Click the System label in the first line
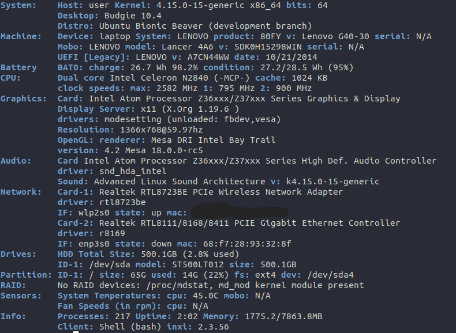Image resolution: width=456 pixels, height=333 pixels. [18, 5]
